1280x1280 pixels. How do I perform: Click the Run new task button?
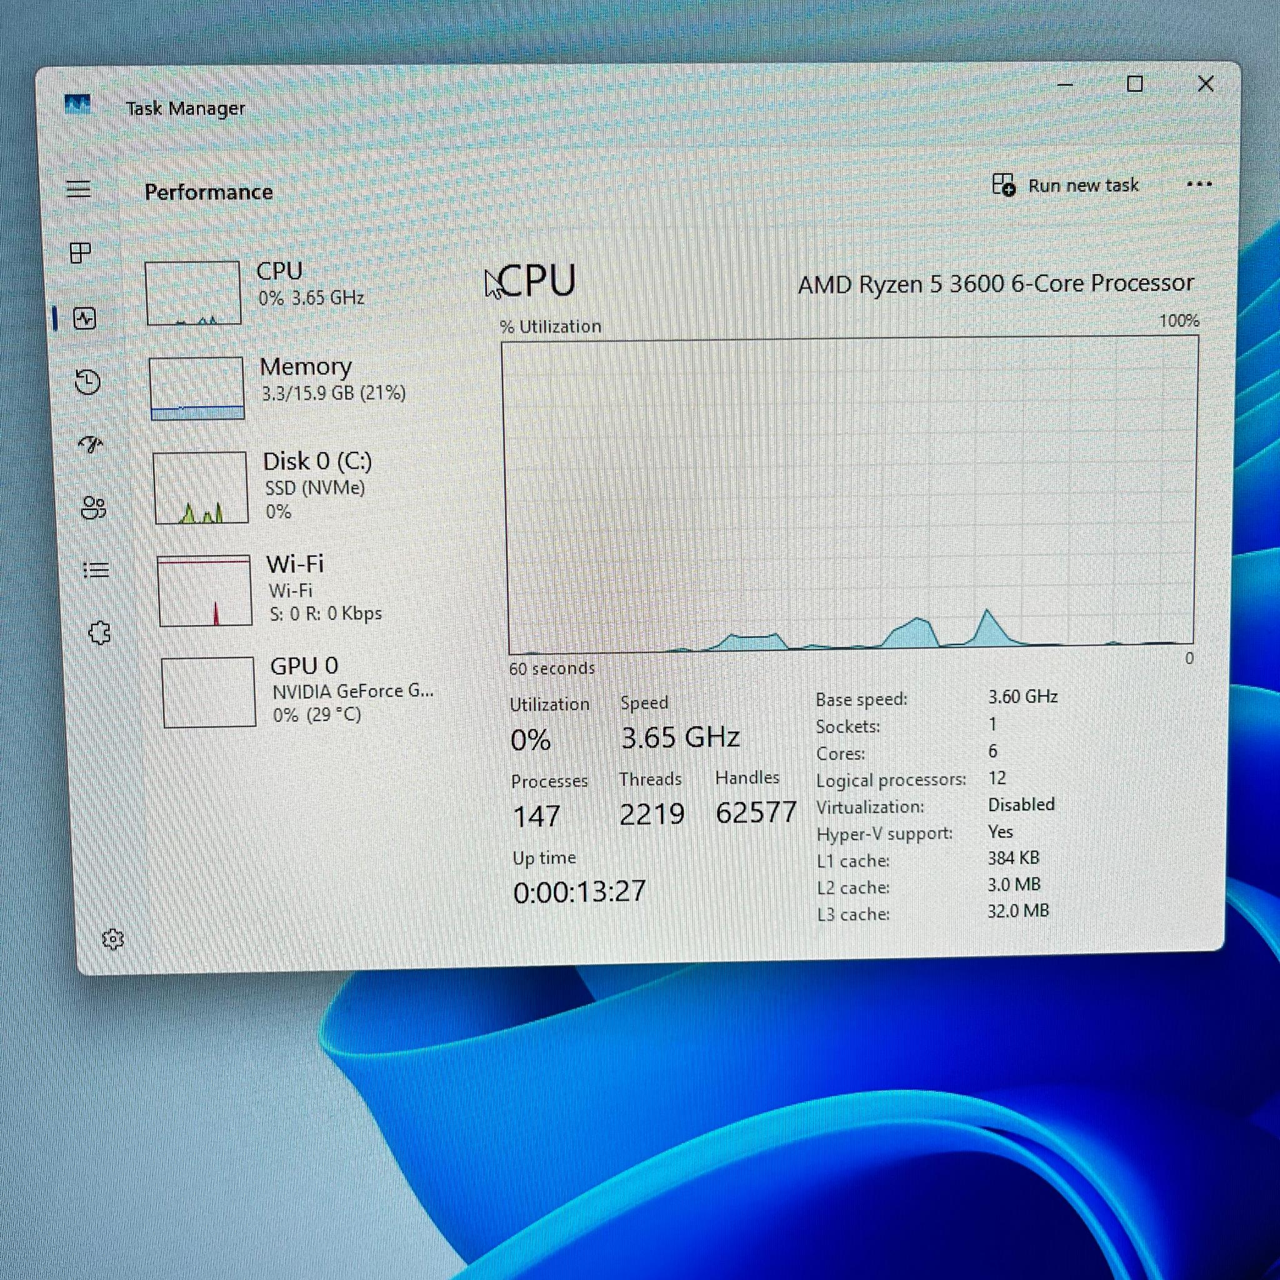coord(1066,185)
